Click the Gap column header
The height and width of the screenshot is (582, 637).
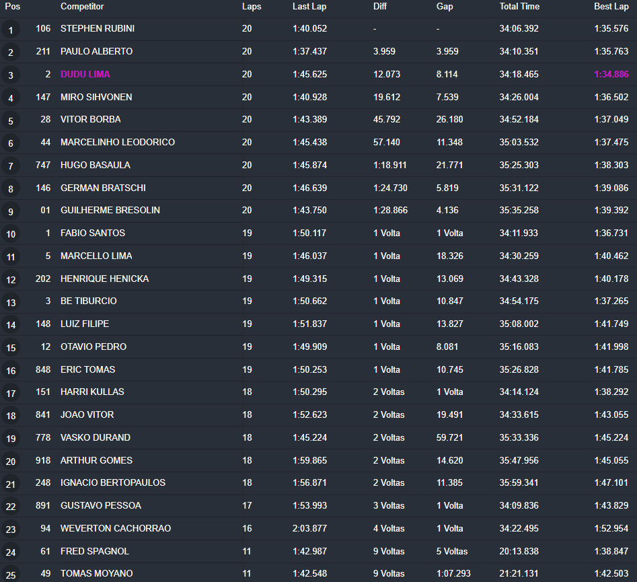click(445, 7)
